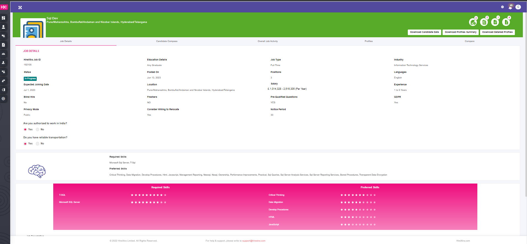Click the salary range 1,014,328 - 2,516,305
527x244 pixels.
click(287, 89)
